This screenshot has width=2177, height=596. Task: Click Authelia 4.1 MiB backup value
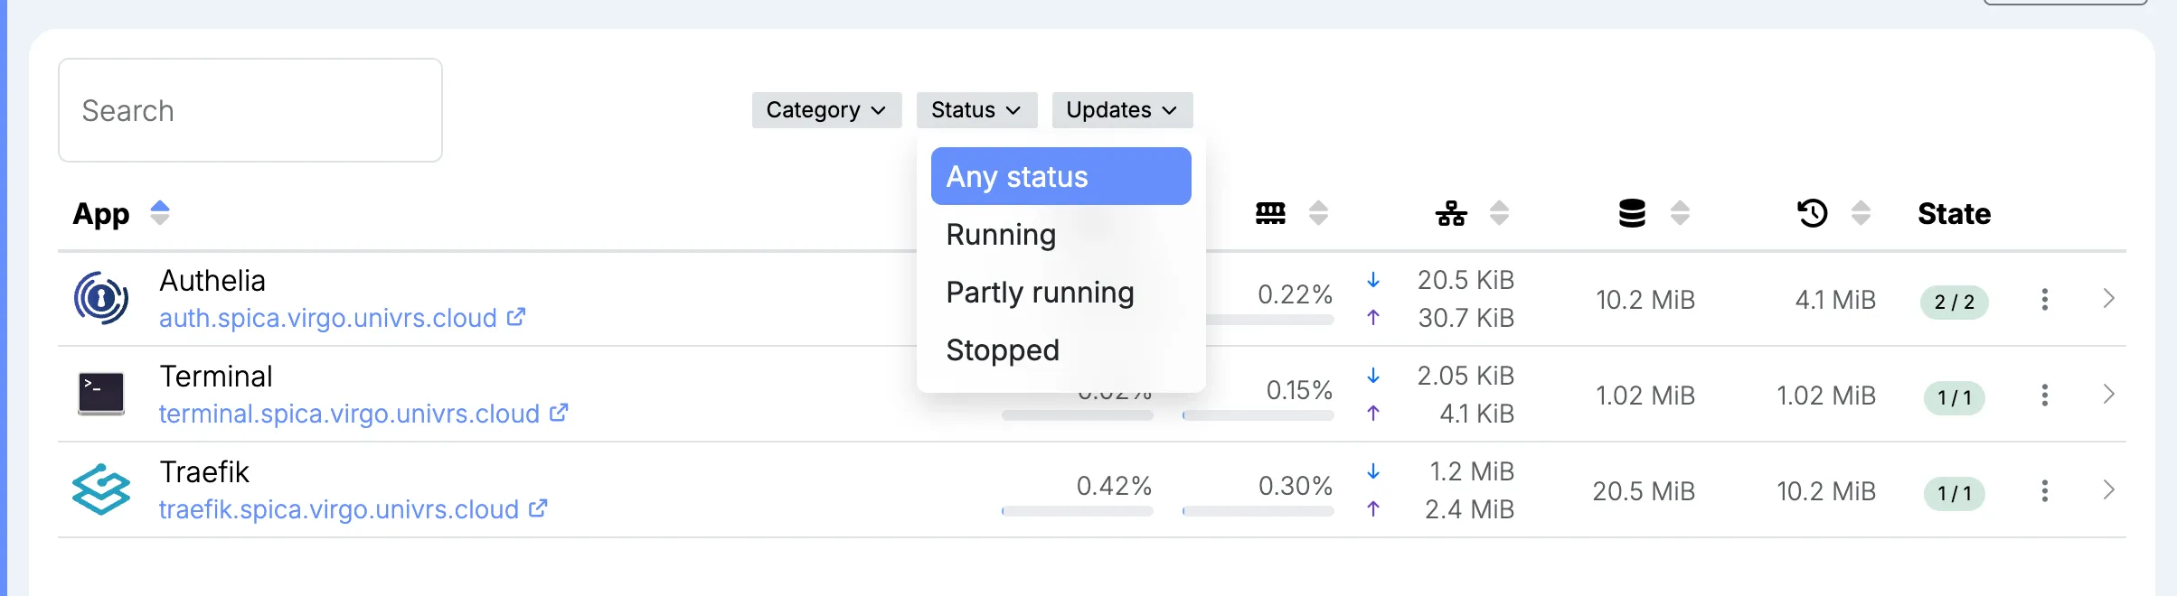[1835, 300]
